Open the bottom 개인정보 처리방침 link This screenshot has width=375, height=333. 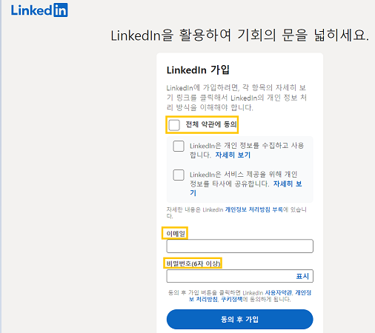[250, 296]
